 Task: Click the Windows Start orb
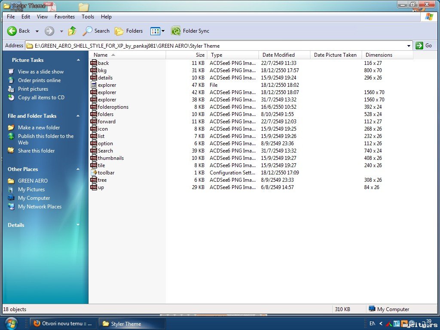(11, 323)
